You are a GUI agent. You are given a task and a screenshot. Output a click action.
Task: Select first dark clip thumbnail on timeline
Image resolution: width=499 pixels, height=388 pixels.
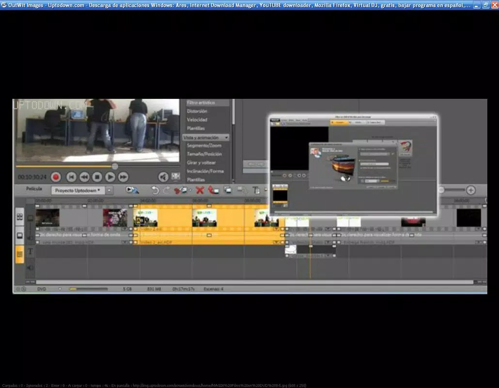pos(47,218)
